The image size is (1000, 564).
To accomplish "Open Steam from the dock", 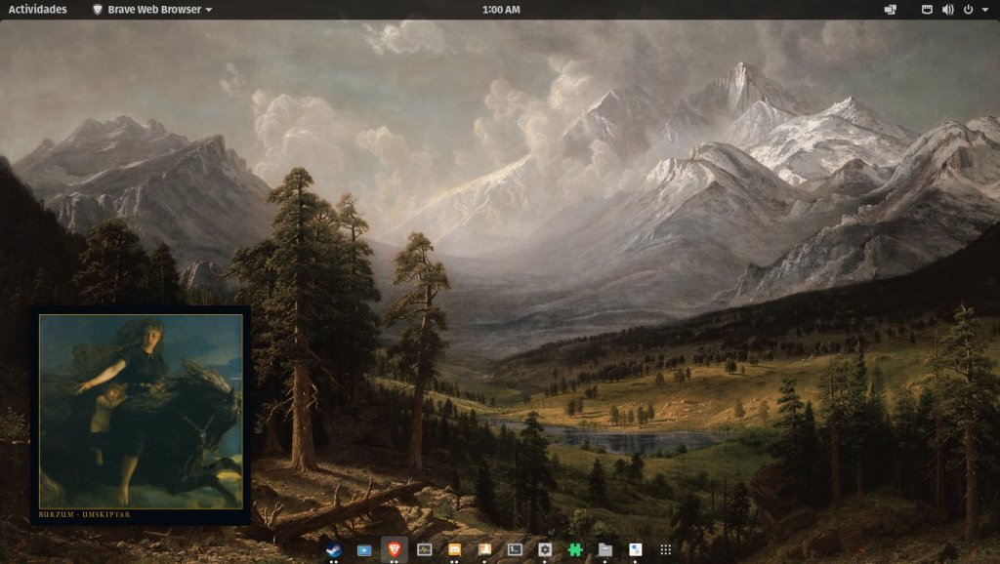I will tap(334, 549).
